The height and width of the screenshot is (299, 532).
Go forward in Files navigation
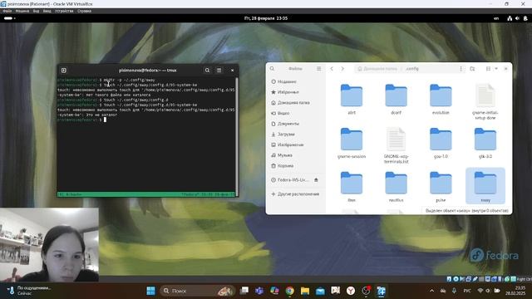tap(342, 69)
